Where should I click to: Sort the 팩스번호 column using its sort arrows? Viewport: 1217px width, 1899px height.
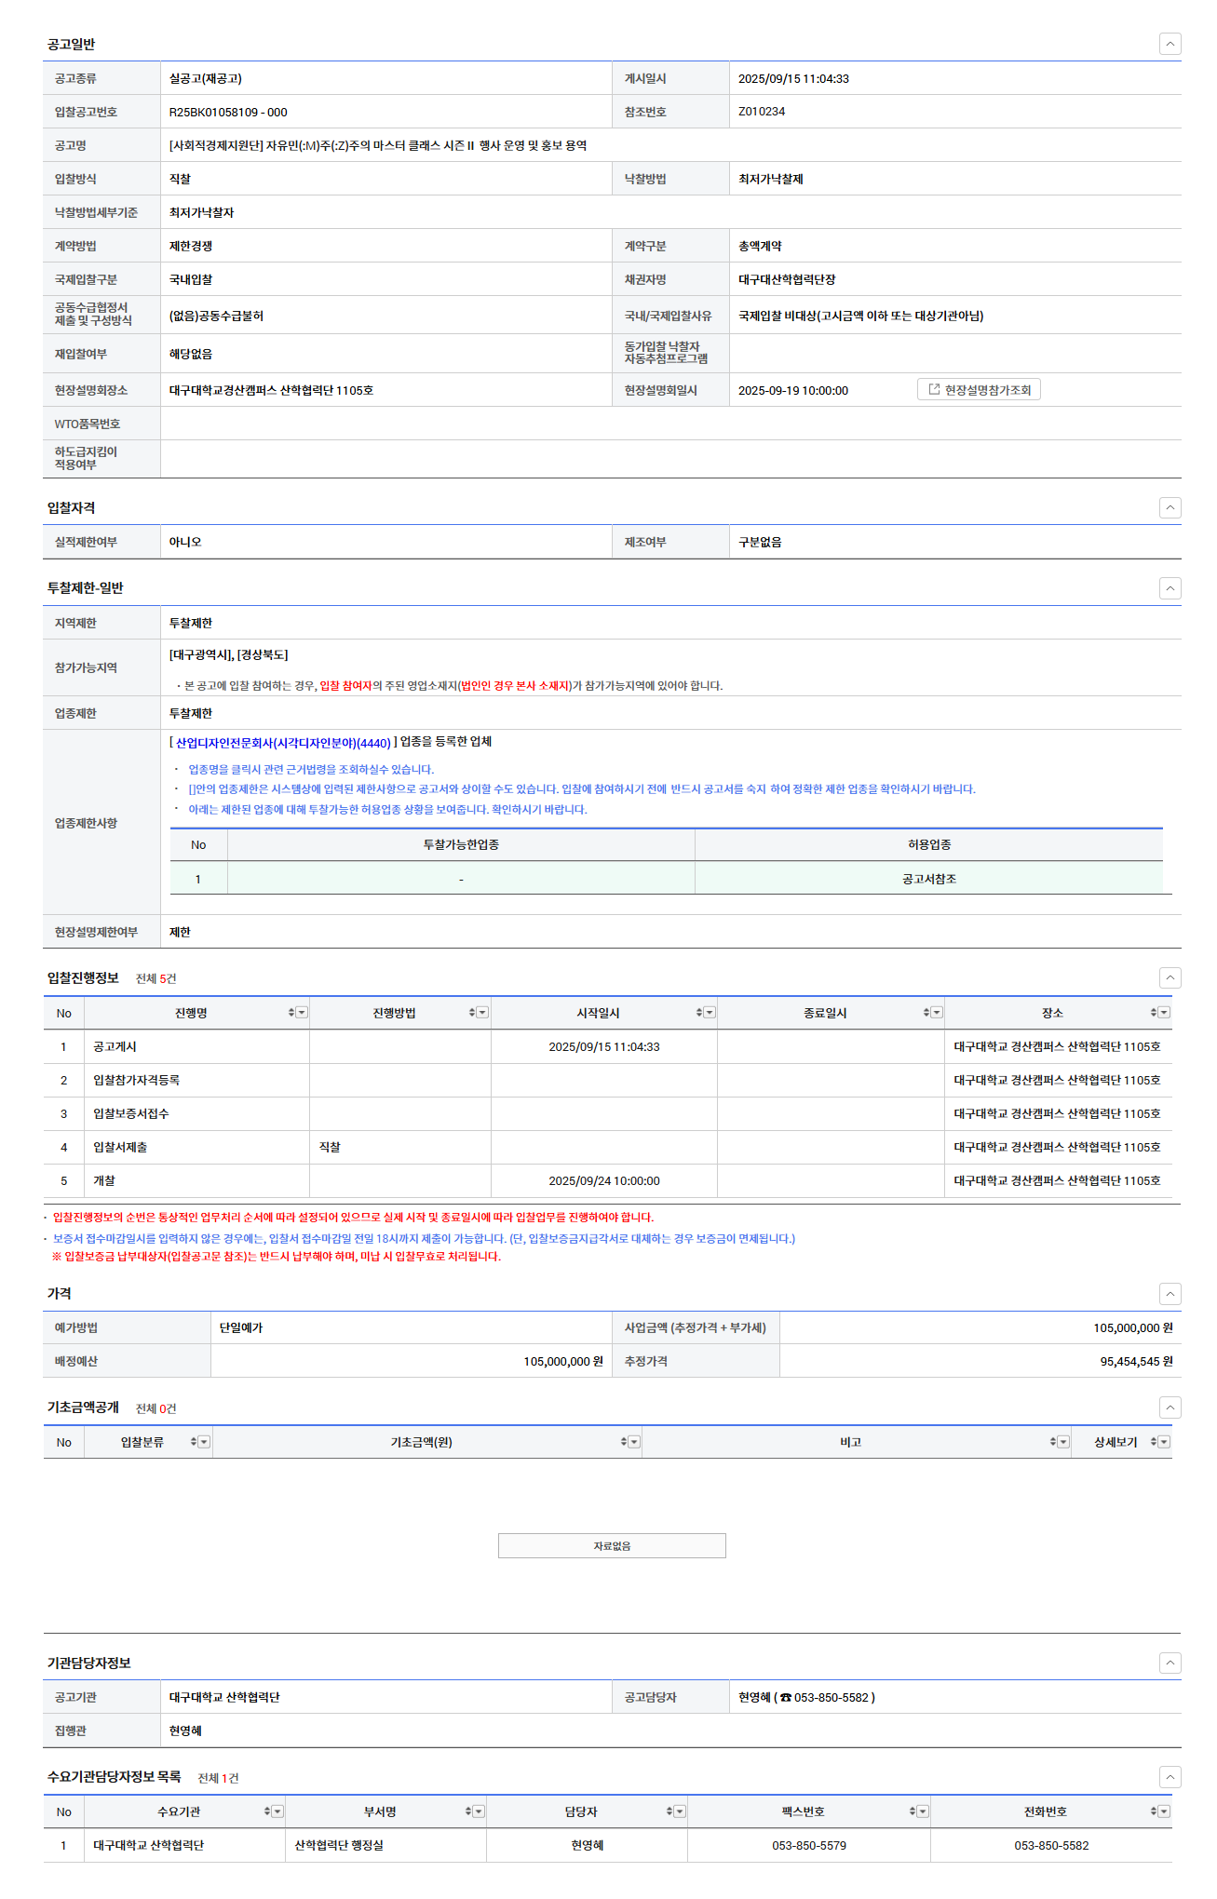coord(913,1811)
